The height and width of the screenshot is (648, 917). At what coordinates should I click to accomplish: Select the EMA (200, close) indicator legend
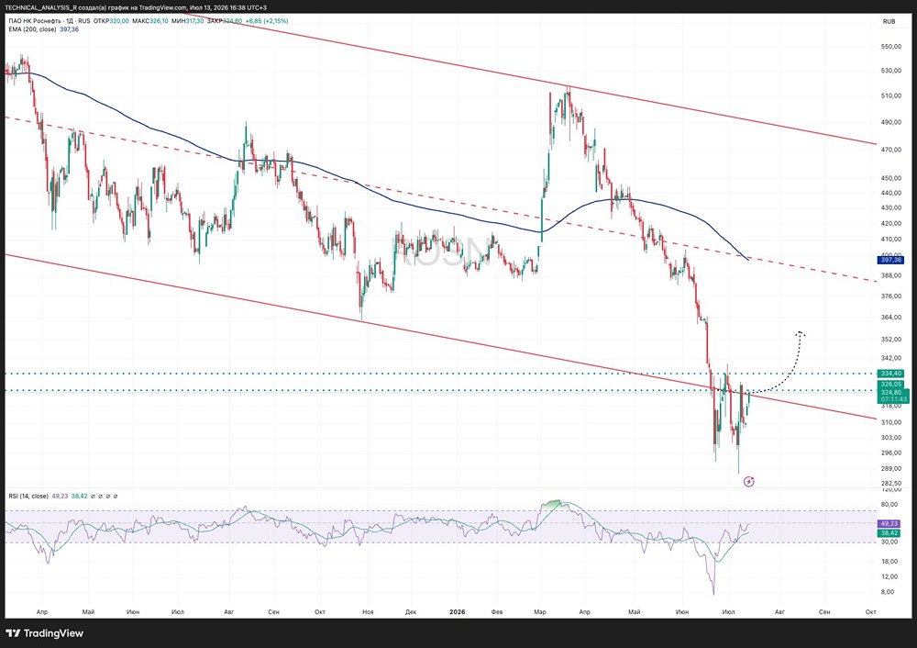pyautogui.click(x=32, y=29)
